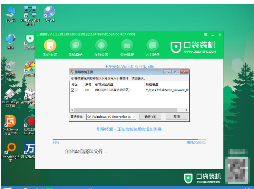
Task: Launch BOOTICE引导工具 from desktop
Action: pos(10,95)
